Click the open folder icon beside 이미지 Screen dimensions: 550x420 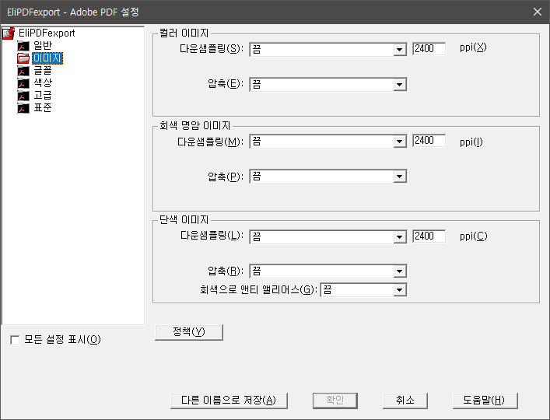pyautogui.click(x=23, y=58)
